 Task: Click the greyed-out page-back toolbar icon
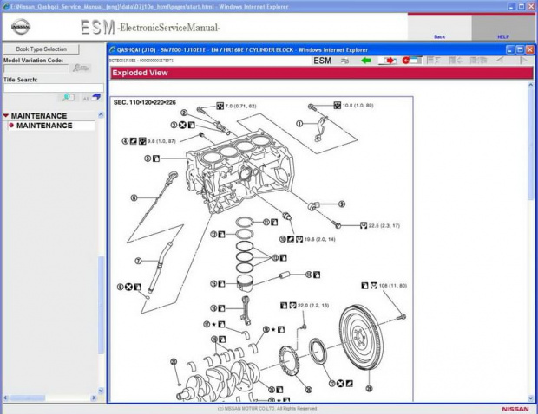point(456,61)
